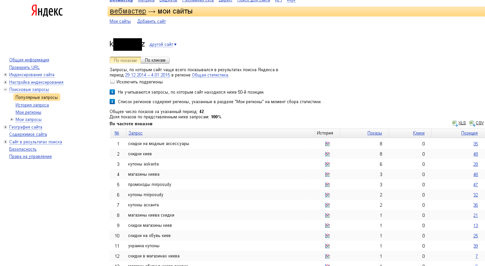Click history icon for "магазины киева" row
The image size is (485, 266).
328,174
